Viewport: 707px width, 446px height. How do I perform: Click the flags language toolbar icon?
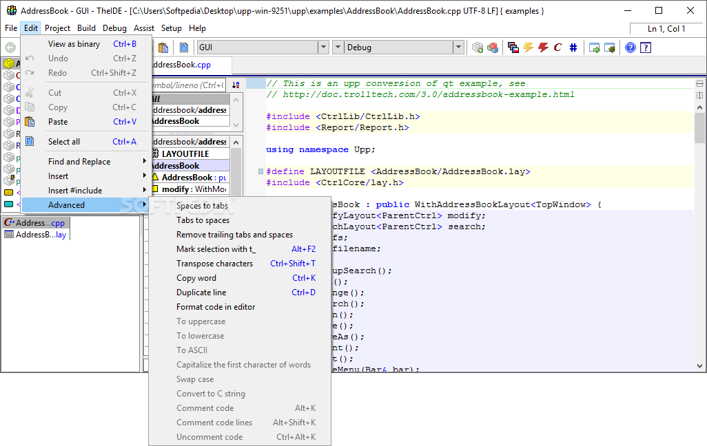(x=513, y=47)
